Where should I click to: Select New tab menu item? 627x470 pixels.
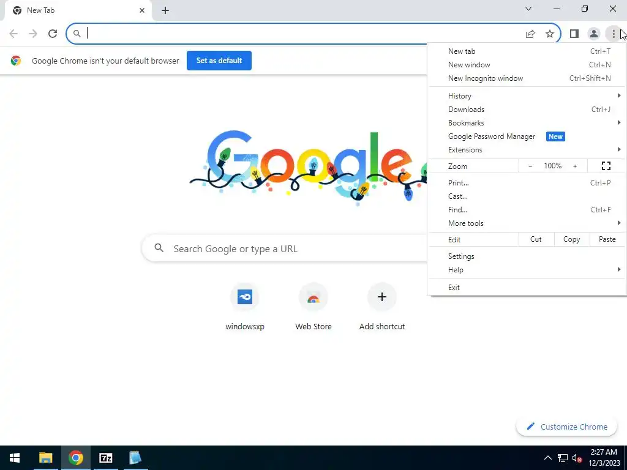coord(527,51)
